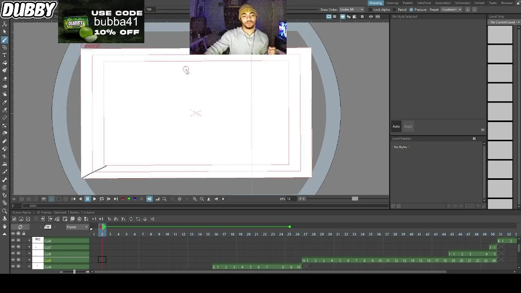The image size is (521, 293).
Task: Adjust the FPS slider handle
Action: [355, 199]
